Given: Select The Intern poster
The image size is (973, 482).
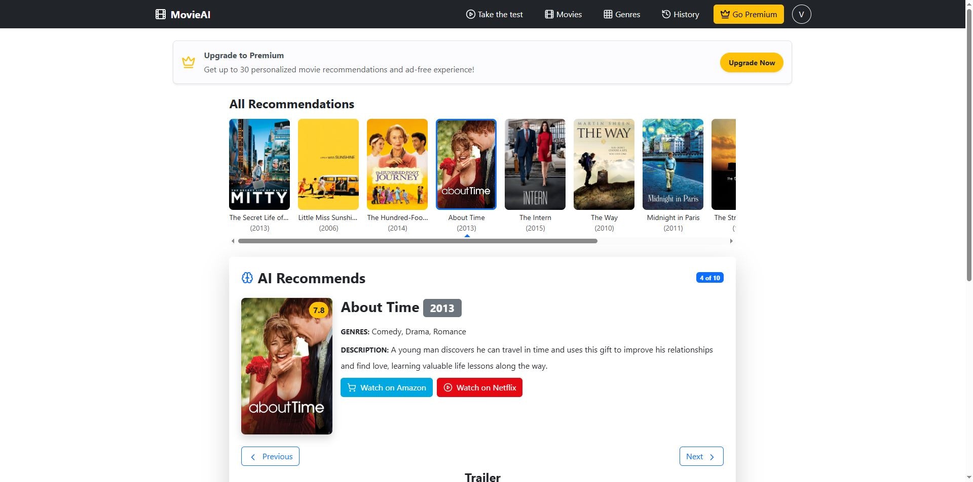Looking at the screenshot, I should (535, 164).
